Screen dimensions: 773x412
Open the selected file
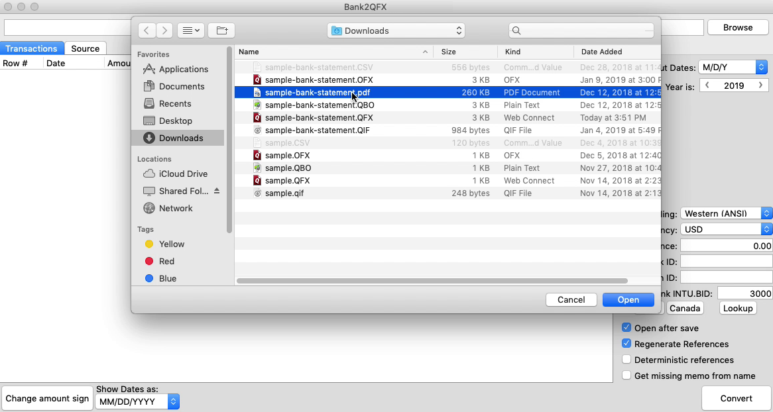click(628, 299)
